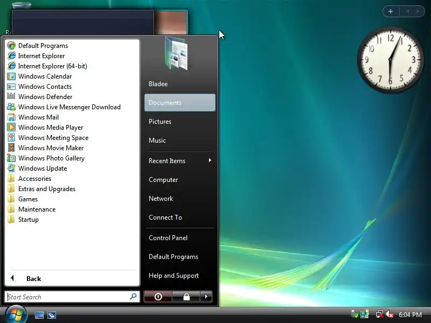
Task: Click the search magnifier icon
Action: [x=133, y=297]
